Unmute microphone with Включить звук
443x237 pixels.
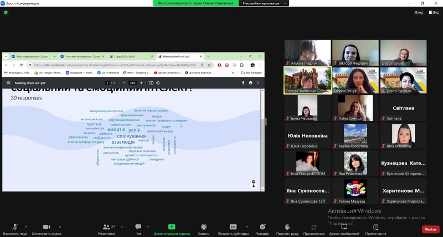15,227
